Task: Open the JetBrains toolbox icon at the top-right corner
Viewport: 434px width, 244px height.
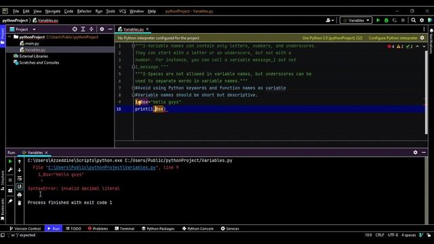Action: [x=430, y=20]
